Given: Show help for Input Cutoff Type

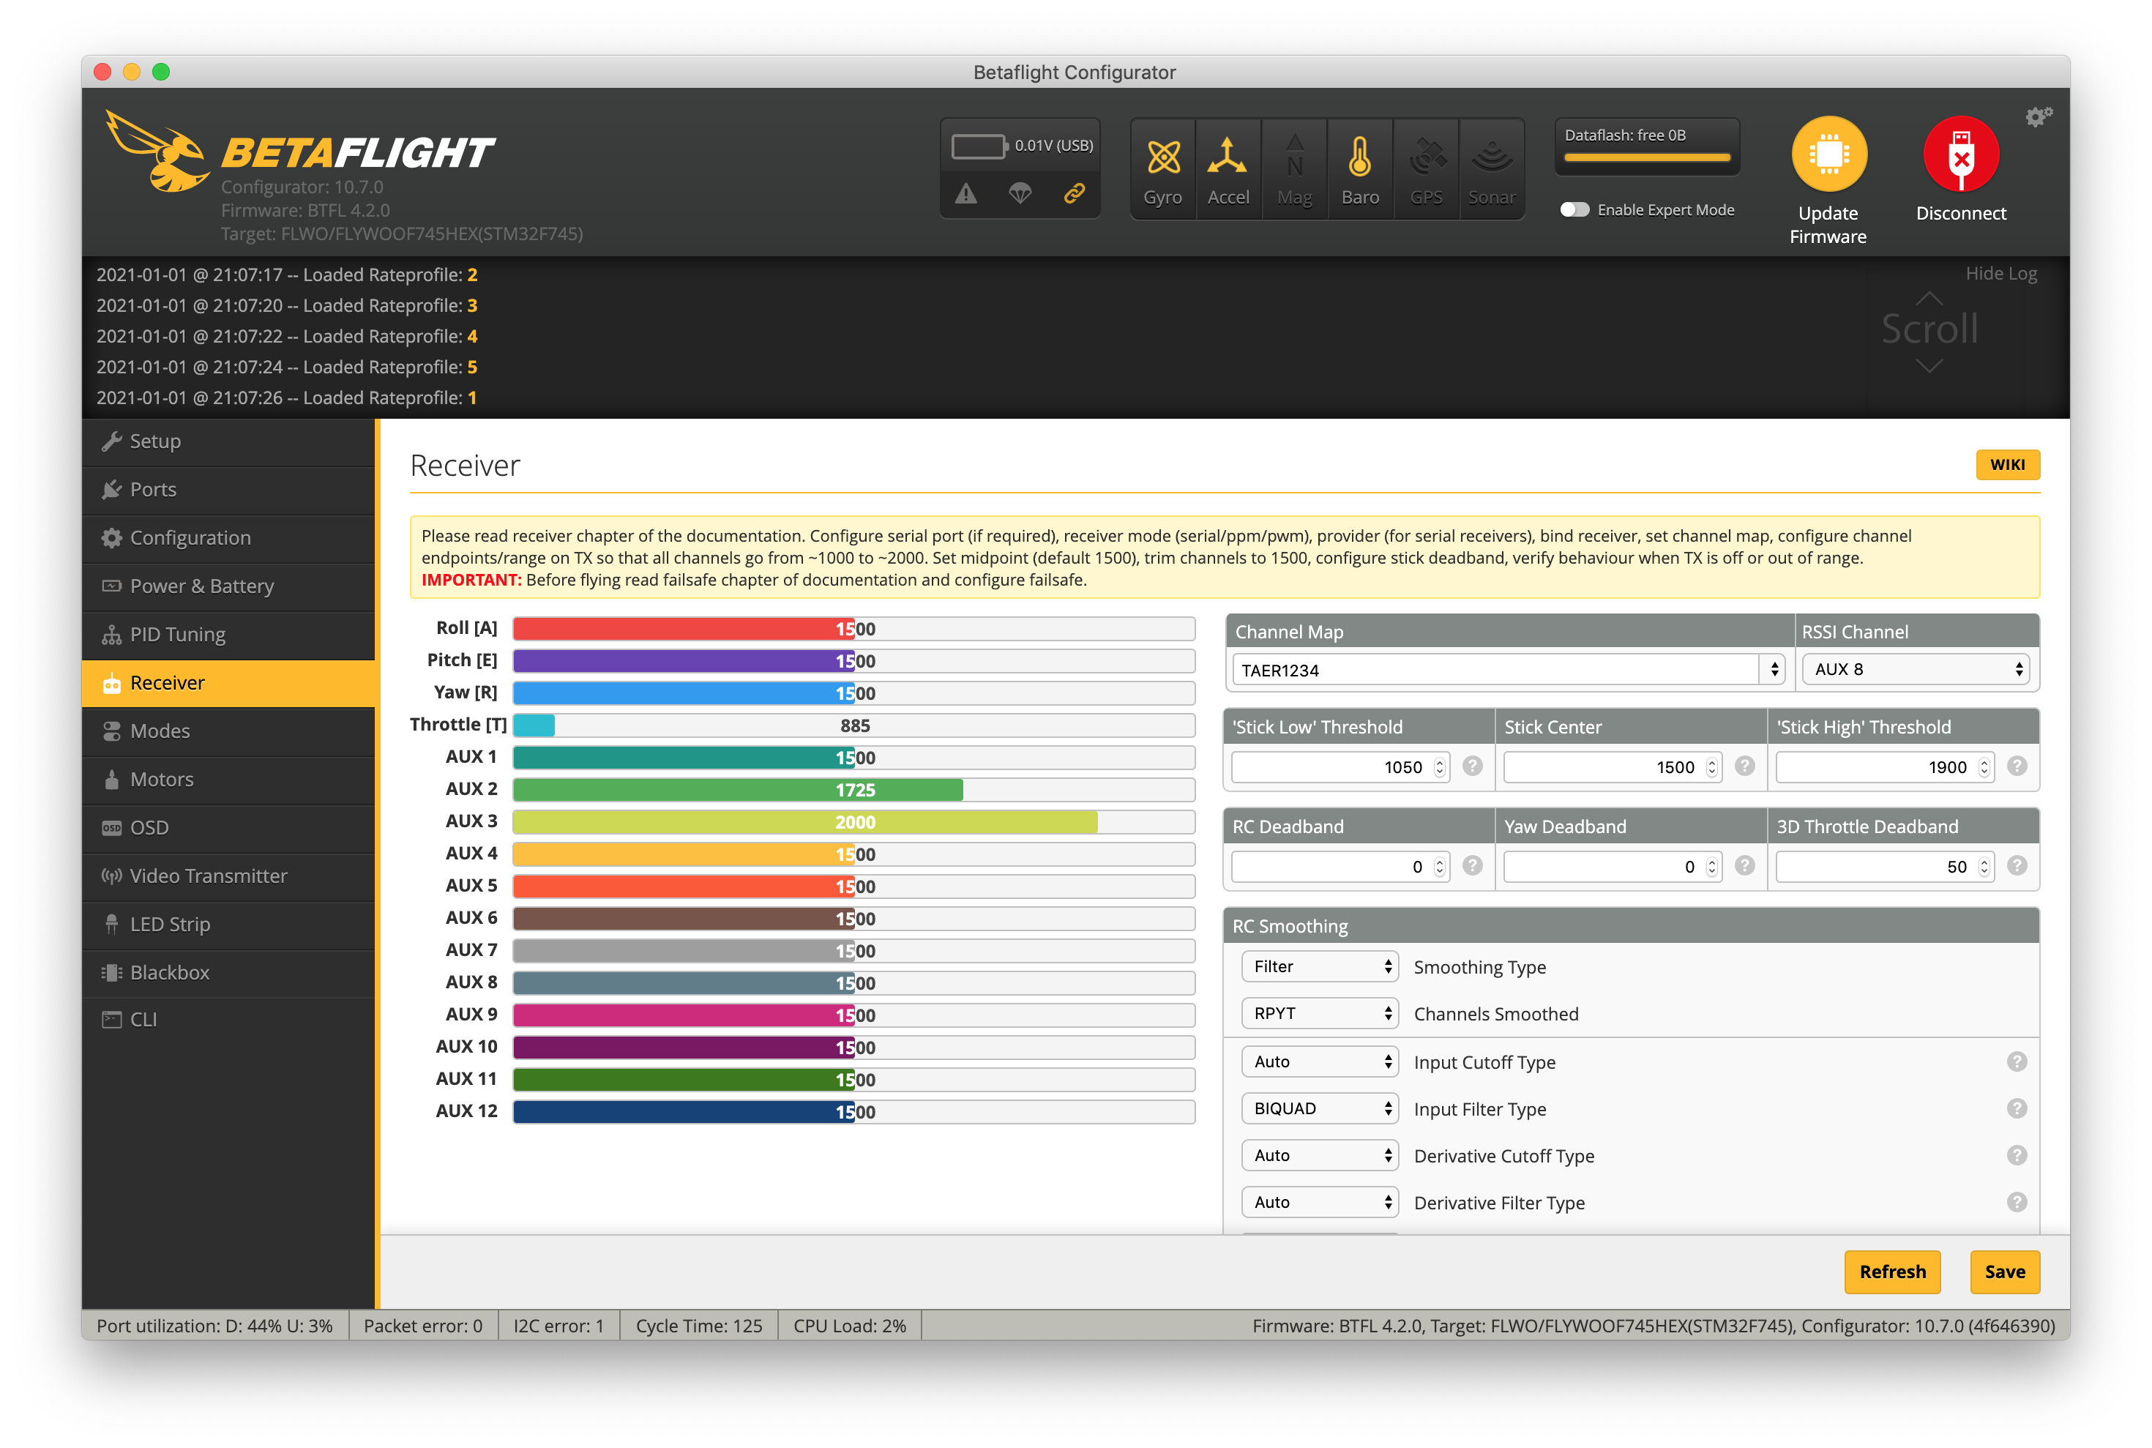Looking at the screenshot, I should click(x=2017, y=1062).
